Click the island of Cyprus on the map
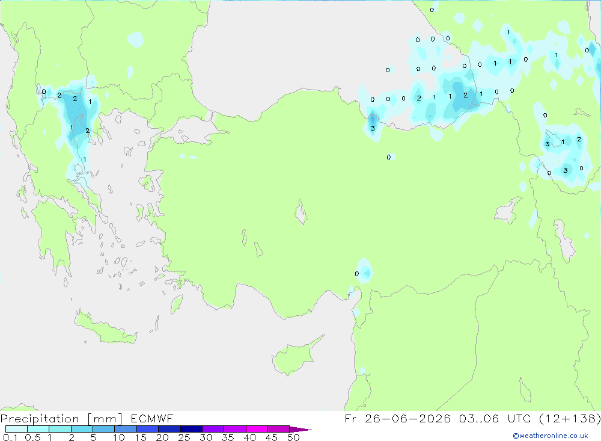Viewport: 601px width, 441px height. click(x=293, y=358)
